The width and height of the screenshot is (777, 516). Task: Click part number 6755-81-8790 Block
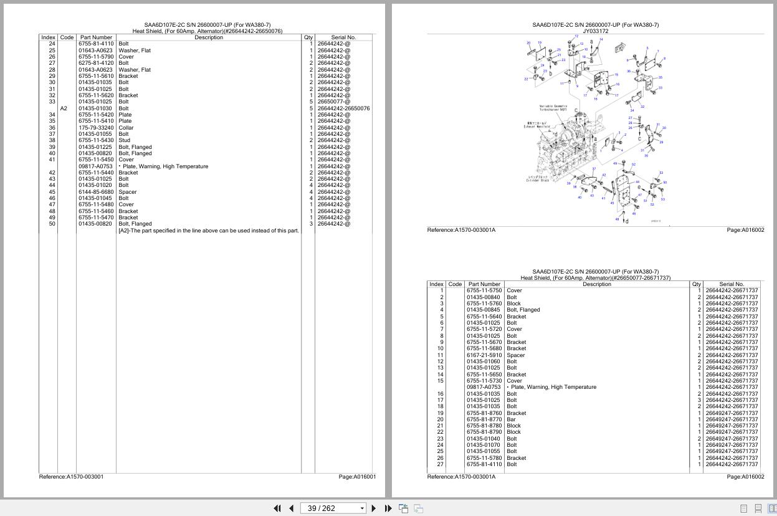484,432
